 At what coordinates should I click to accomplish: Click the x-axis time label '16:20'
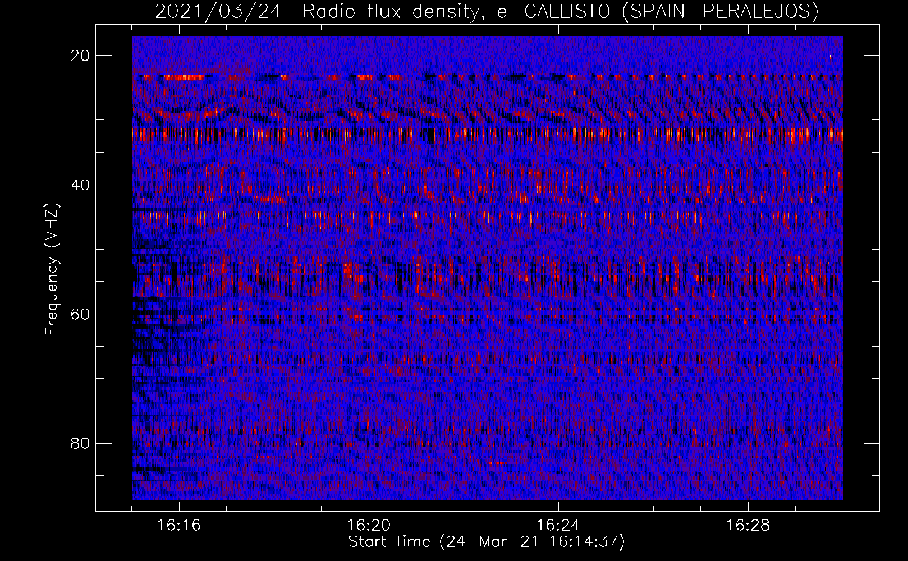point(369,526)
